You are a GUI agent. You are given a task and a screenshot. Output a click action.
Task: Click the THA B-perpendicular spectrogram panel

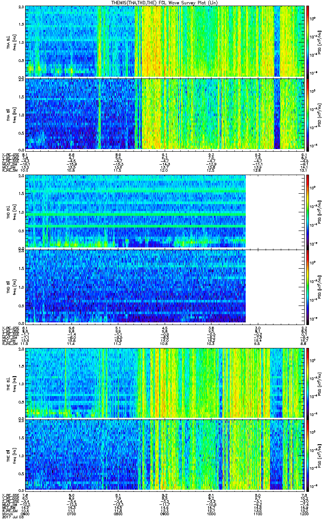(164, 41)
